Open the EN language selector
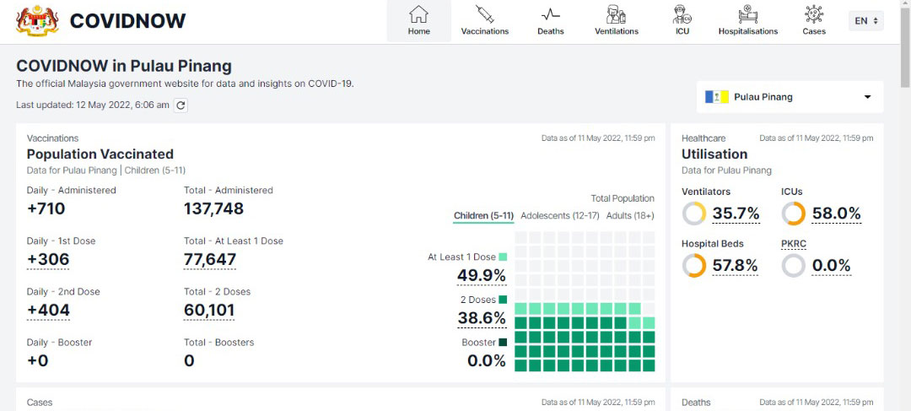 tap(865, 21)
